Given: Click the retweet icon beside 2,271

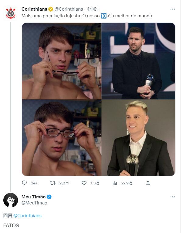Looking at the screenshot, I should coord(53,183).
